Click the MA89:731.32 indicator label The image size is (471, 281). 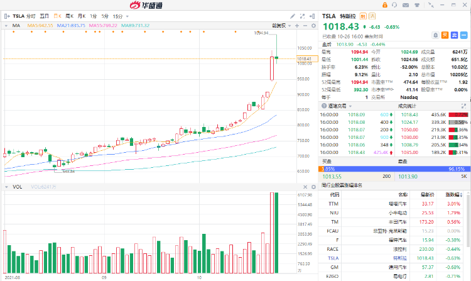tap(135, 26)
